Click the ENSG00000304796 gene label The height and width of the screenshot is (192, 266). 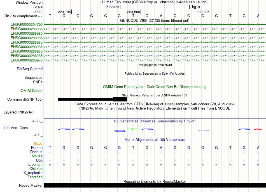27,25
